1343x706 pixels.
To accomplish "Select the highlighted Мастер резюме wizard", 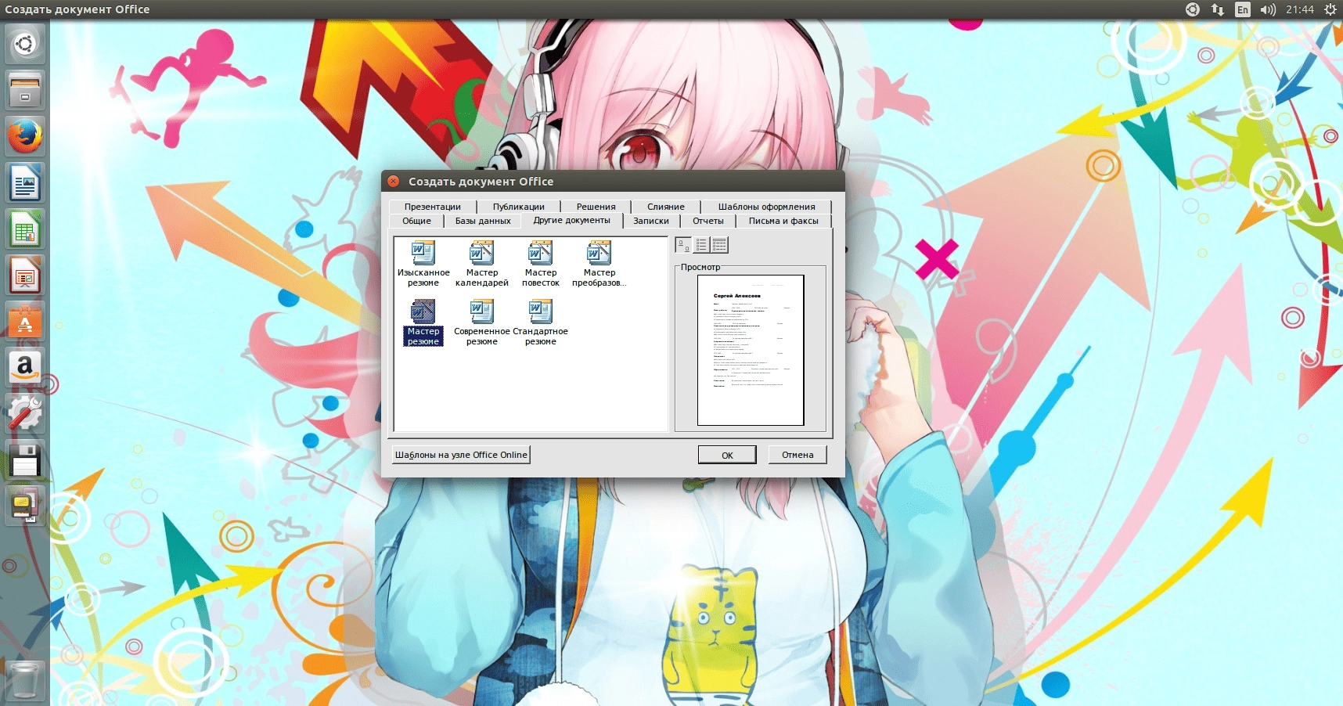I will click(x=423, y=322).
